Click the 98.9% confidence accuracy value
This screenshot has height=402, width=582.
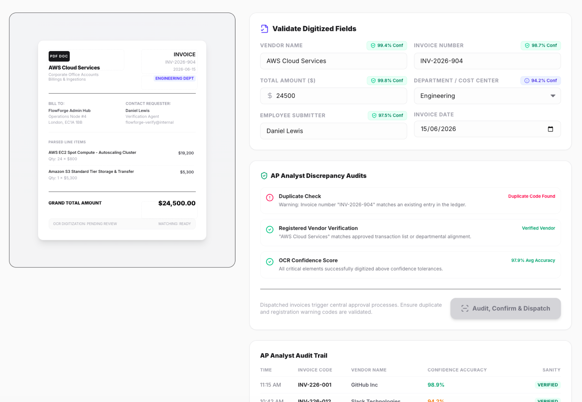[436, 385]
